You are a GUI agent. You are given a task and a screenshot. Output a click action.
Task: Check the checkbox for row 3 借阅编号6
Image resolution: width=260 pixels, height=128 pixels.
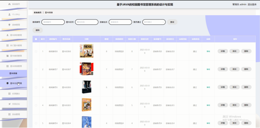coord(36,87)
